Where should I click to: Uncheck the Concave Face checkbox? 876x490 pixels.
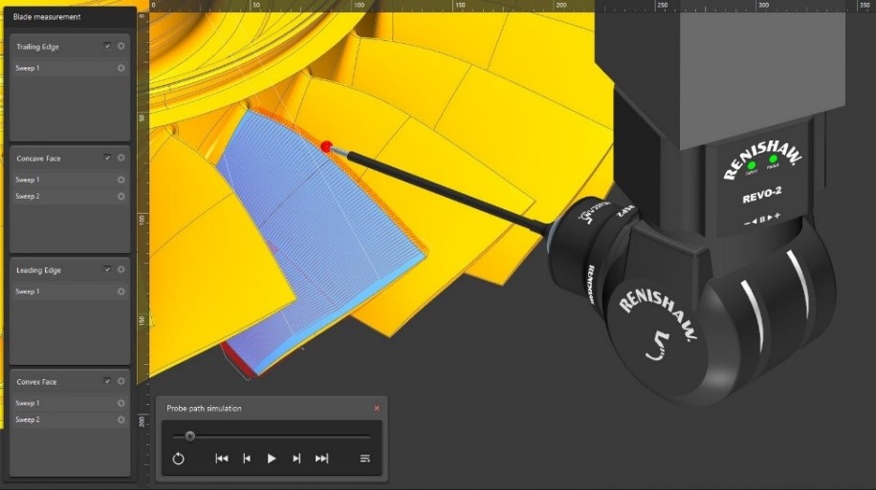click(107, 158)
